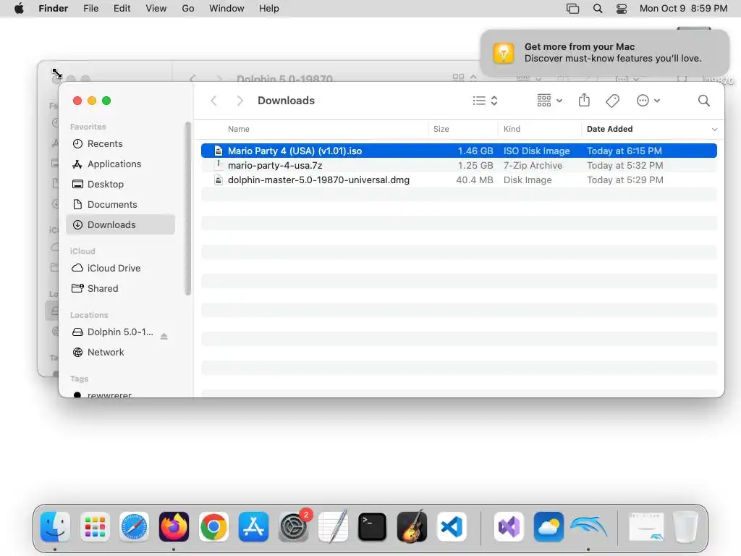Select Network in the sidebar
The width and height of the screenshot is (741, 556).
[x=121, y=353]
